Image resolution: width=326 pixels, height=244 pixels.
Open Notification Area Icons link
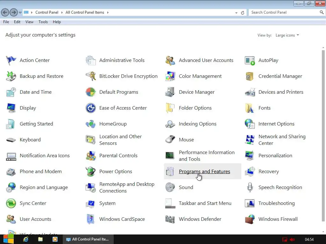(x=45, y=156)
